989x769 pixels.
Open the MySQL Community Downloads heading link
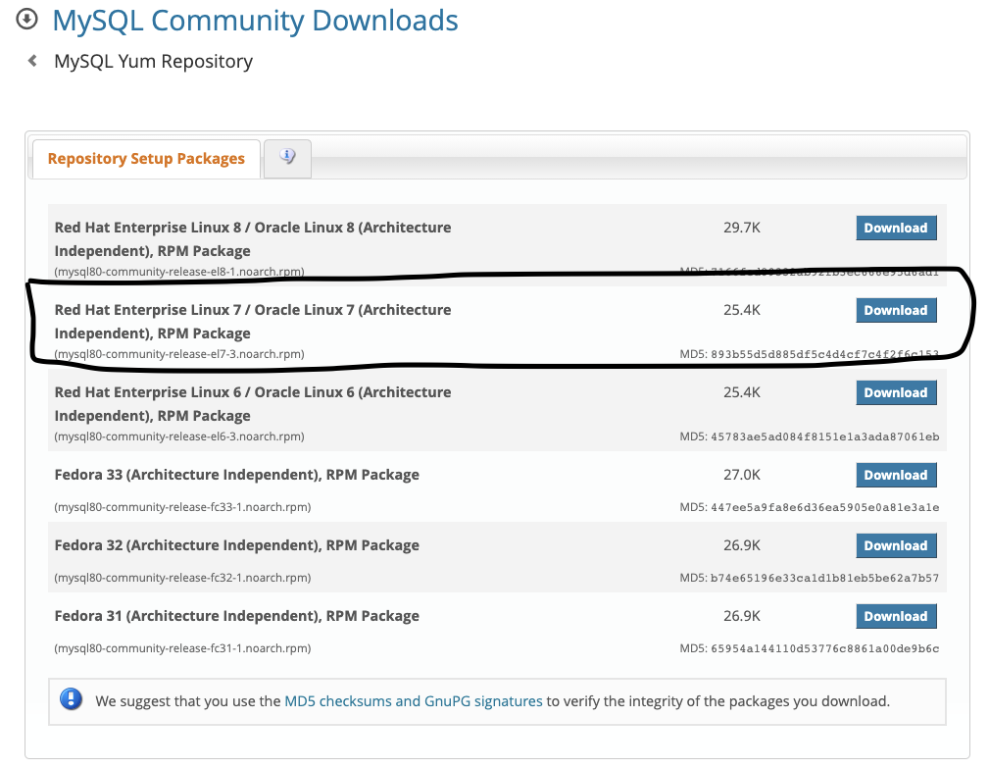point(255,21)
